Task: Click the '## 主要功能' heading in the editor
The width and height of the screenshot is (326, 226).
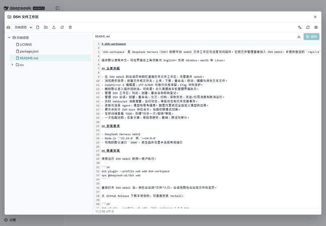Action: point(111,68)
